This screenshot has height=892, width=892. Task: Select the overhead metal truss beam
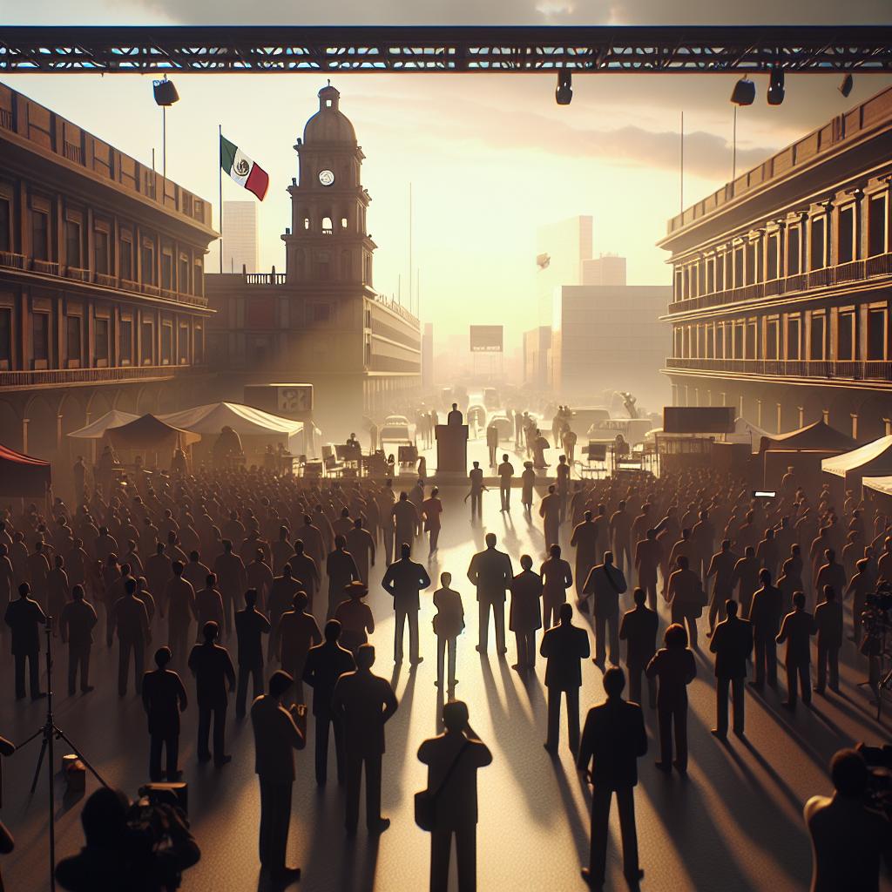coord(446,50)
